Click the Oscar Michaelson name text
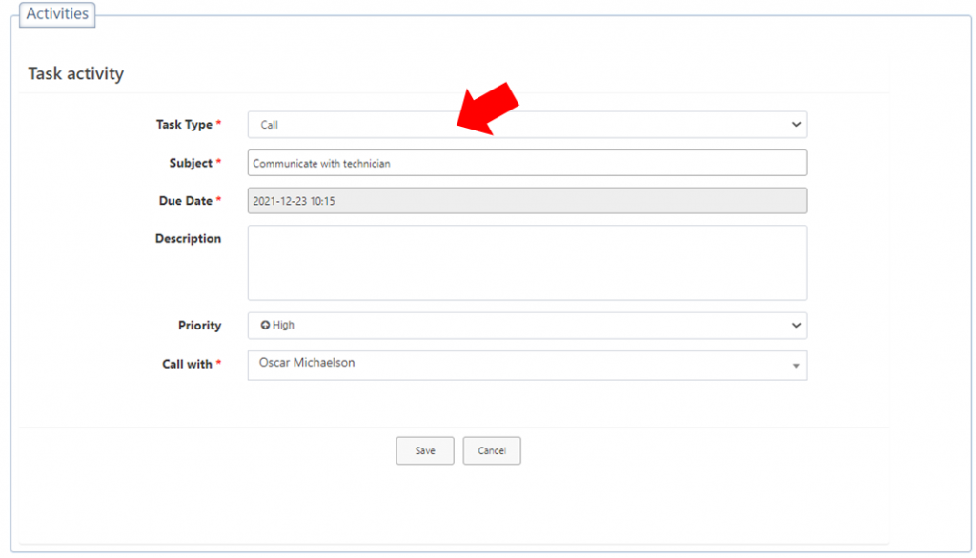The image size is (976, 558). (x=307, y=363)
